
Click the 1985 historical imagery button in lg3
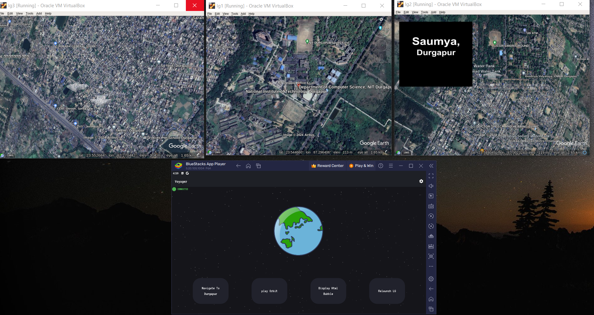coord(10,155)
